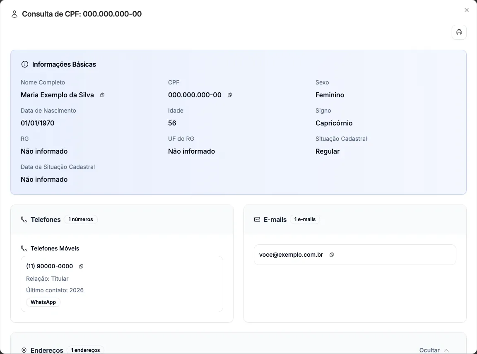Select the birth date '01/01/1970'
This screenshot has height=354, width=477.
pyautogui.click(x=37, y=123)
